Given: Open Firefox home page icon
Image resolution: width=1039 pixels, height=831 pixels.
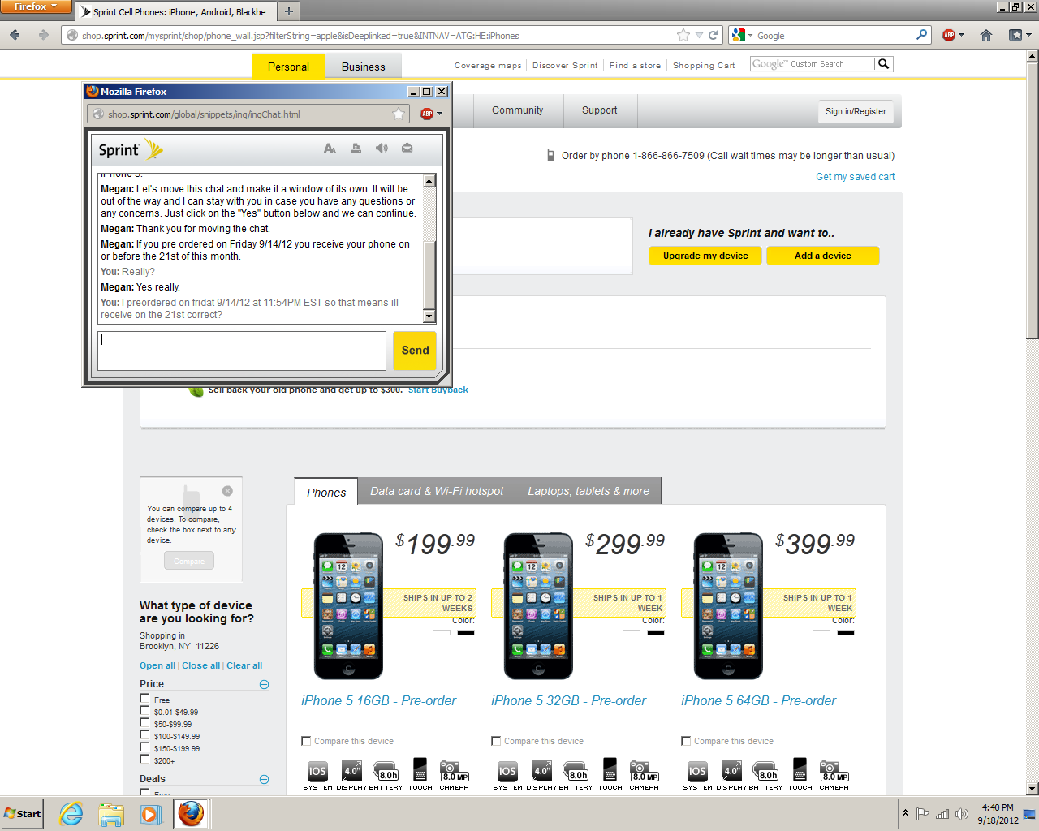Looking at the screenshot, I should point(986,35).
